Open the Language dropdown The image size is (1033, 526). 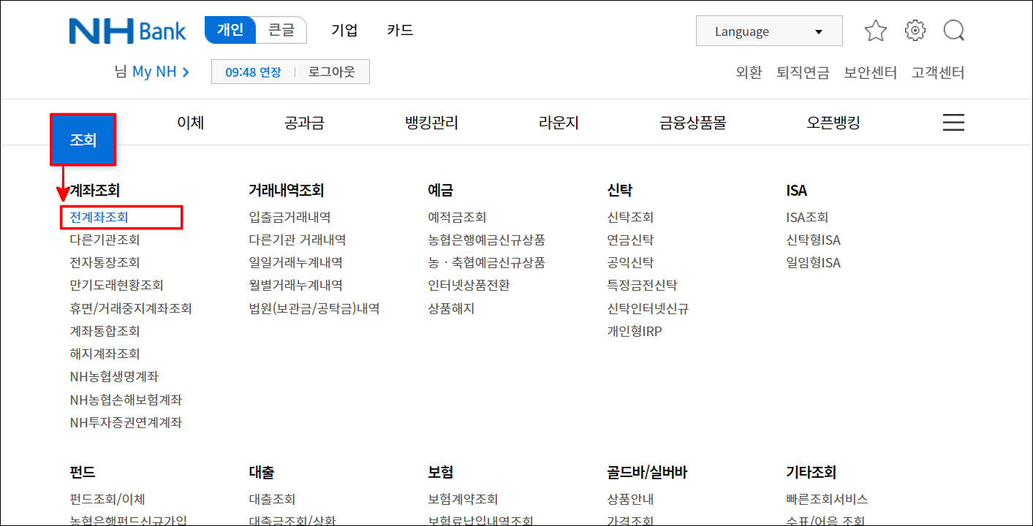[768, 31]
